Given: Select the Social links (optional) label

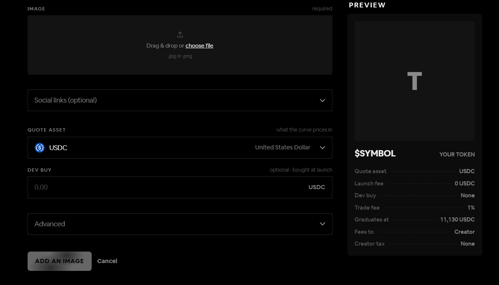Looking at the screenshot, I should pos(66,100).
